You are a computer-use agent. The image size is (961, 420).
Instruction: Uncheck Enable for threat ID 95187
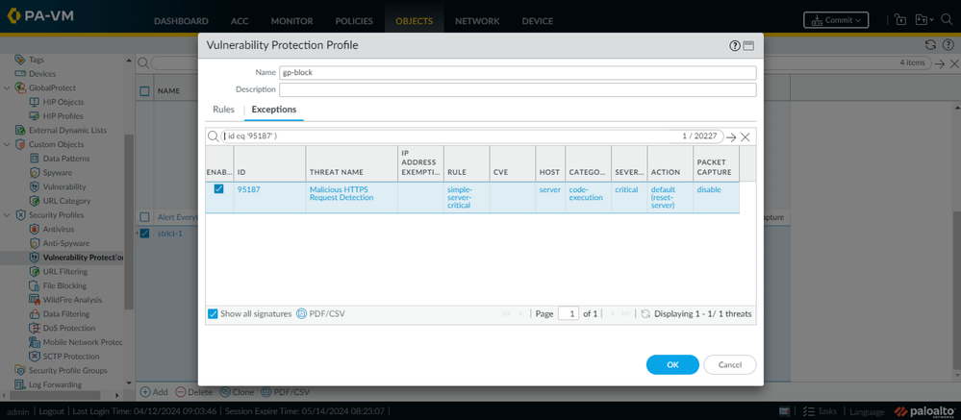point(218,189)
